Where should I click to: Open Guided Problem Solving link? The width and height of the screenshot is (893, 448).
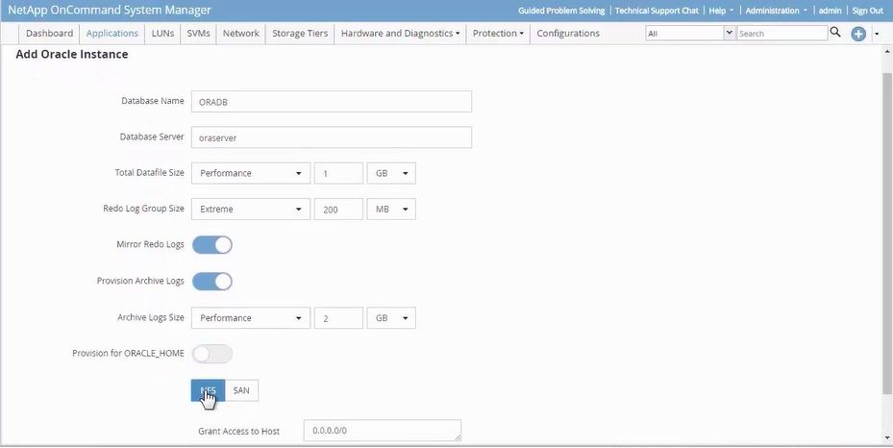(x=561, y=11)
